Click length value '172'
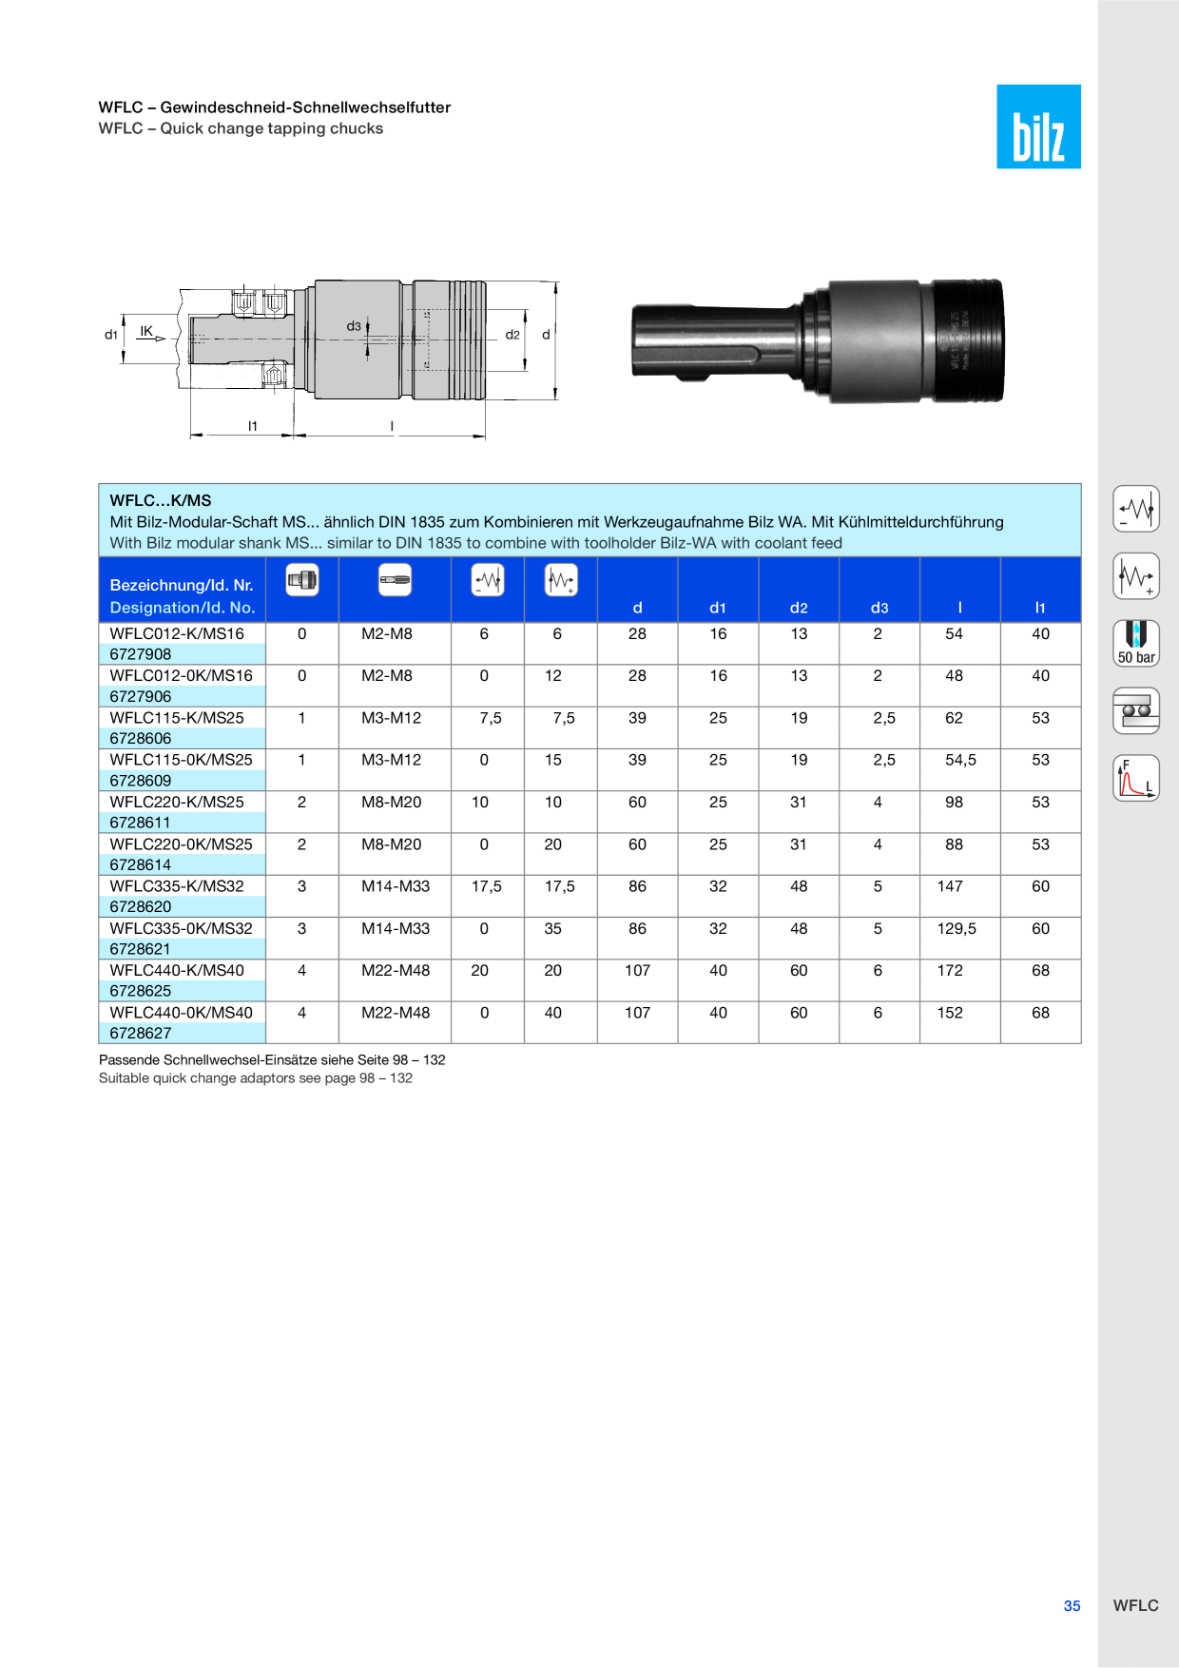Image resolution: width=1179 pixels, height=1668 pixels. click(x=950, y=970)
